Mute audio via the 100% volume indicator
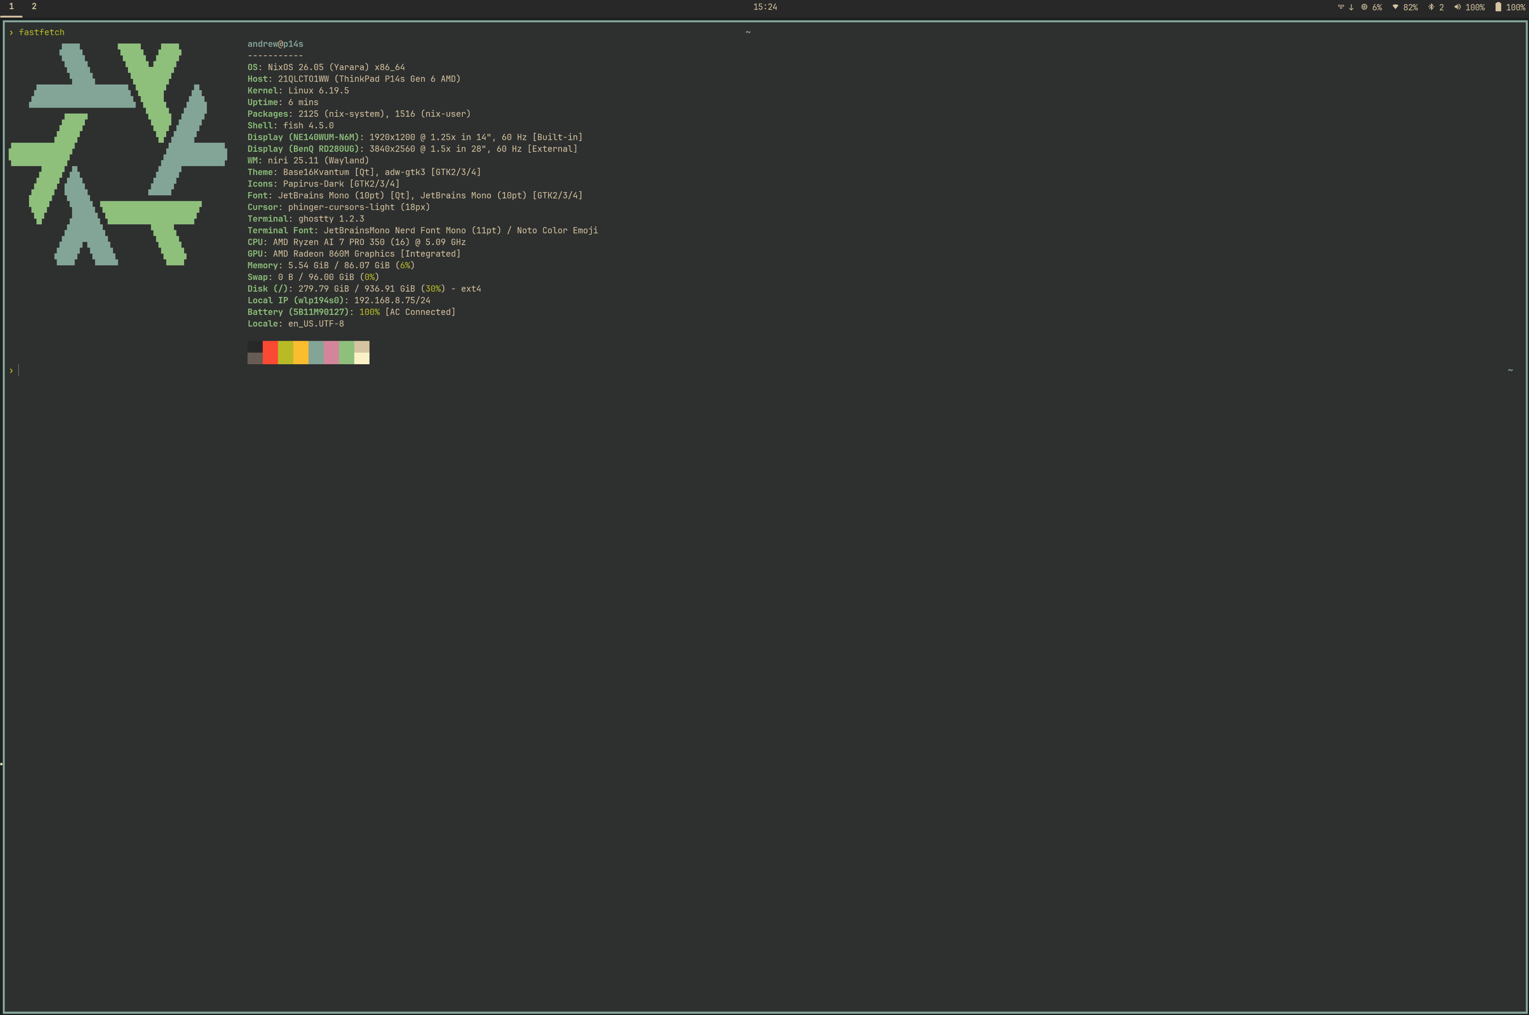Viewport: 1529px width, 1015px height. (x=1475, y=7)
